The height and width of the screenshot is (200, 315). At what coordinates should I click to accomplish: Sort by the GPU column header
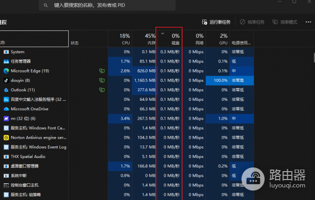tap(218, 39)
